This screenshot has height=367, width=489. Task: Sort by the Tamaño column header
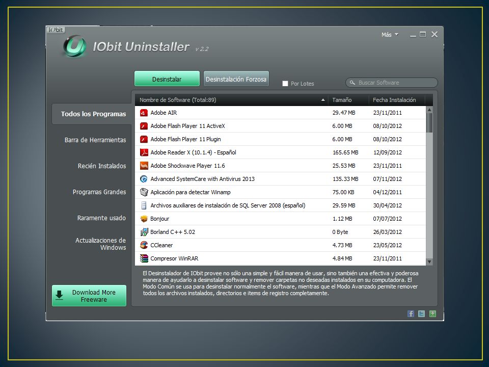pos(342,100)
